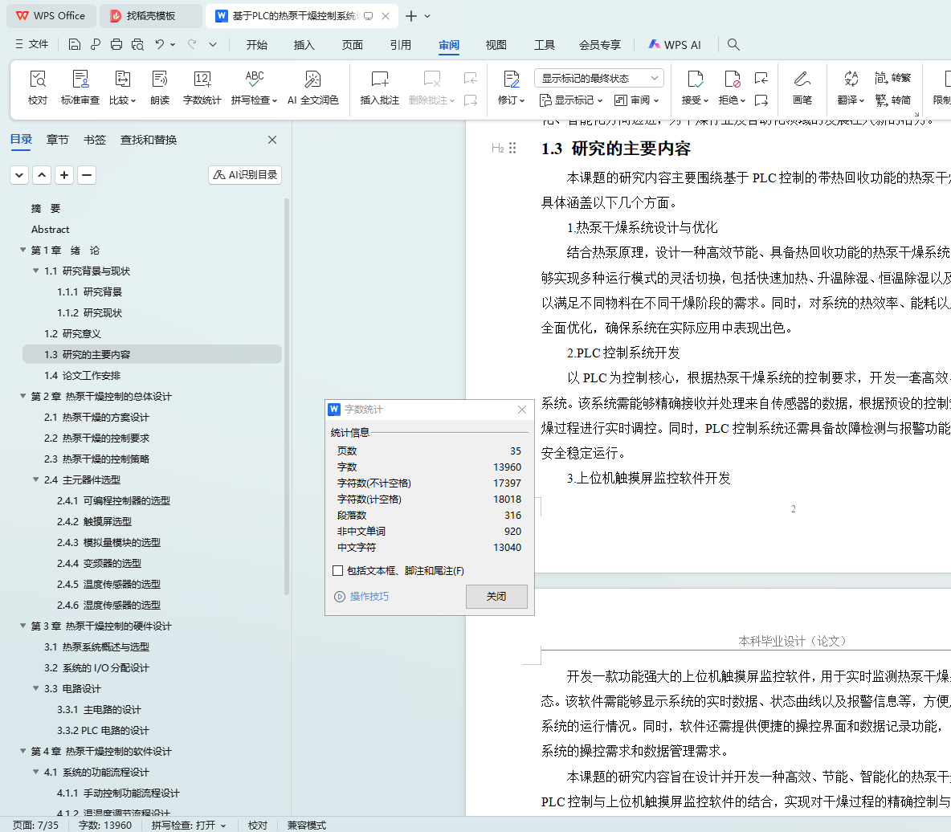Image resolution: width=951 pixels, height=832 pixels.
Task: Click the 接受 accept changes icon
Action: pyautogui.click(x=695, y=80)
